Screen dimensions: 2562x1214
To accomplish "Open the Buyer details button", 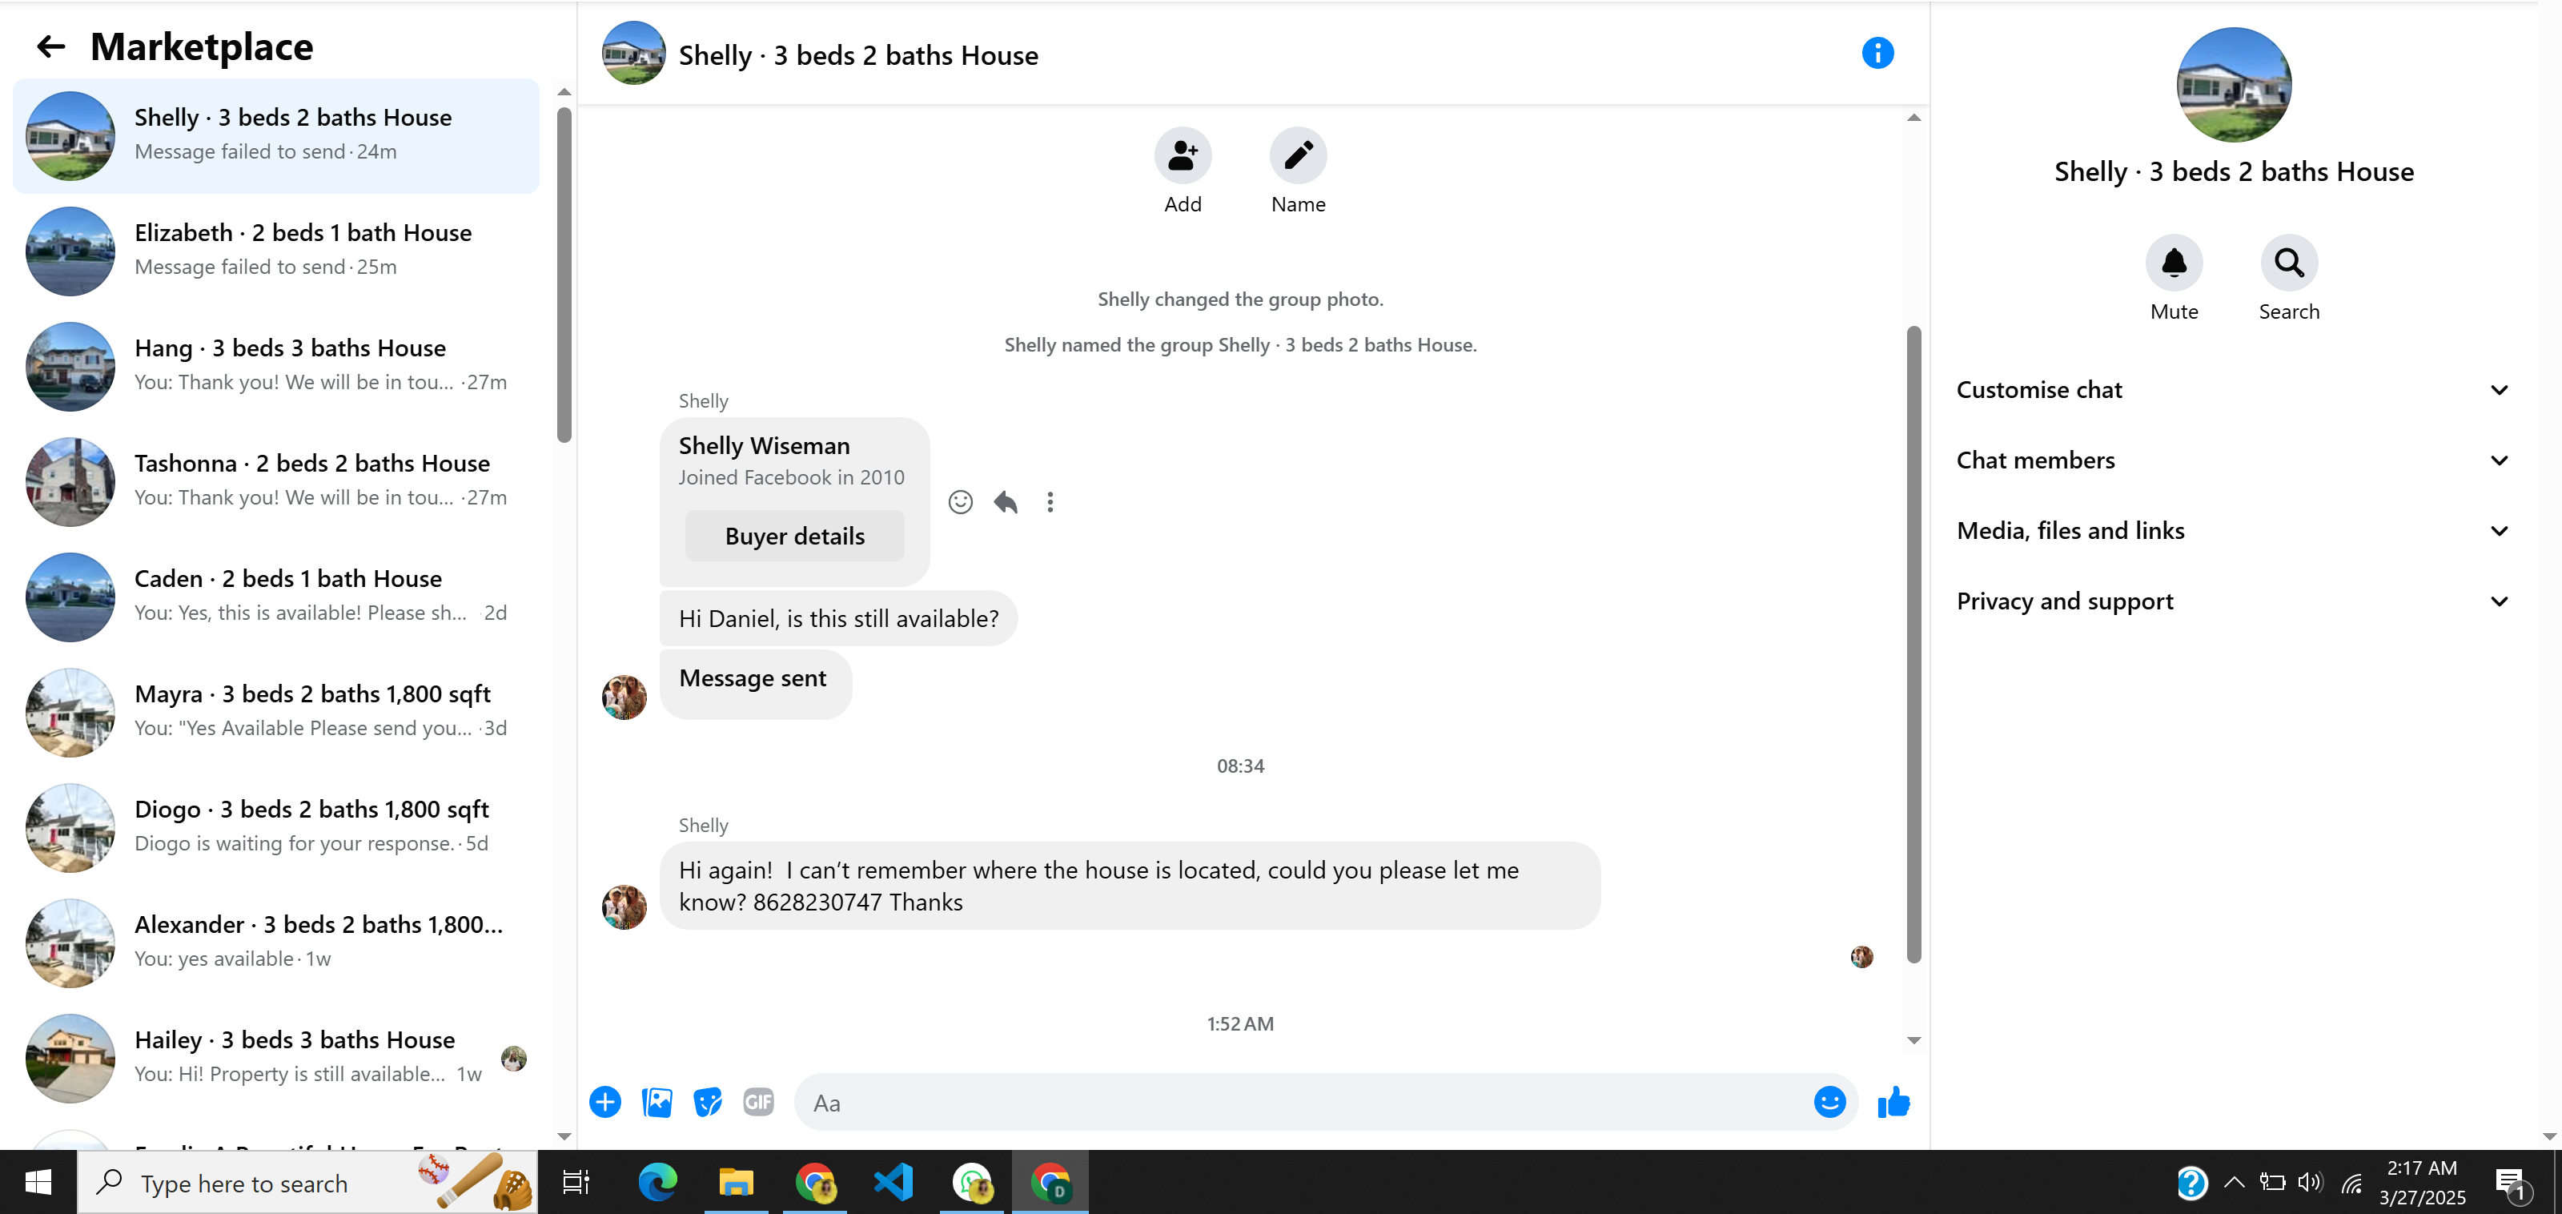I will click(795, 537).
